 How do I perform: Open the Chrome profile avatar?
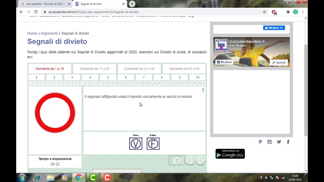click(x=295, y=12)
